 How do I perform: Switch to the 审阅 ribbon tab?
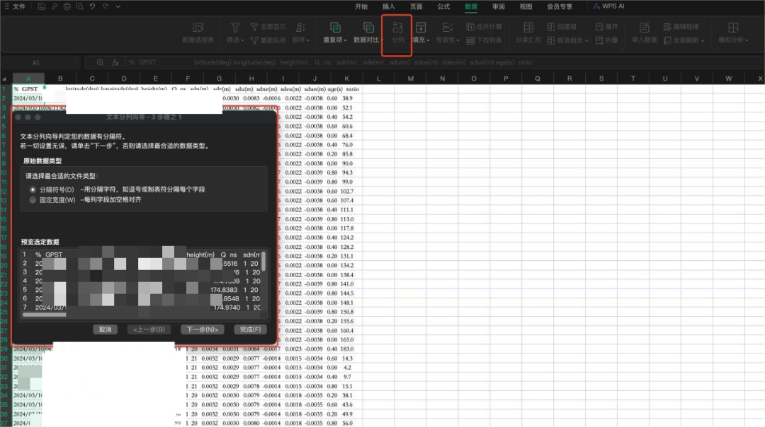(498, 6)
